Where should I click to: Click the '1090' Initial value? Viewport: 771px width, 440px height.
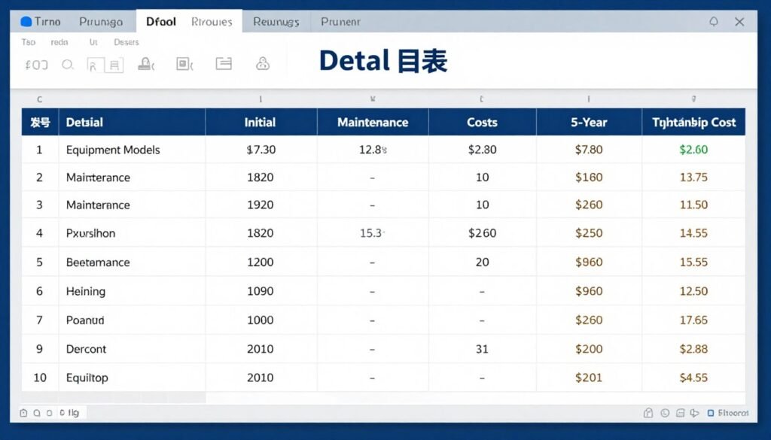pos(260,291)
